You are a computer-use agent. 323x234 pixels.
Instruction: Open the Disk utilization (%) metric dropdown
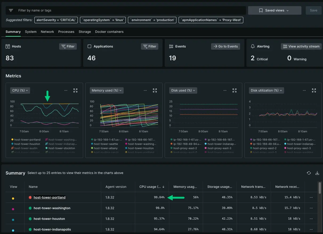coord(266,90)
